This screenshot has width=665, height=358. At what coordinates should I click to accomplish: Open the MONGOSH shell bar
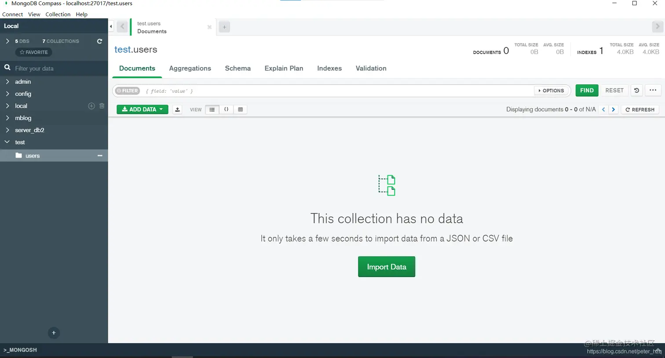point(332,350)
